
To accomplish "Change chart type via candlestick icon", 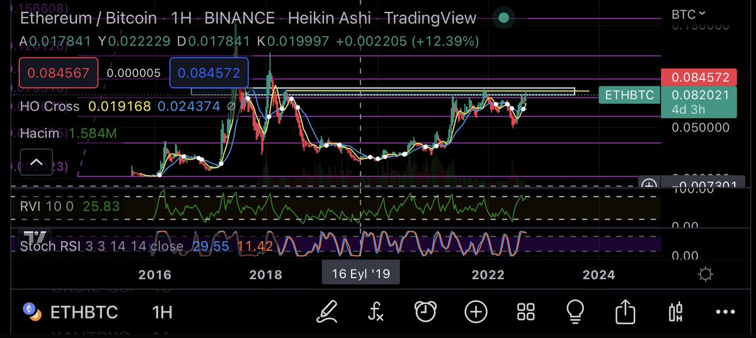I will tap(675, 312).
